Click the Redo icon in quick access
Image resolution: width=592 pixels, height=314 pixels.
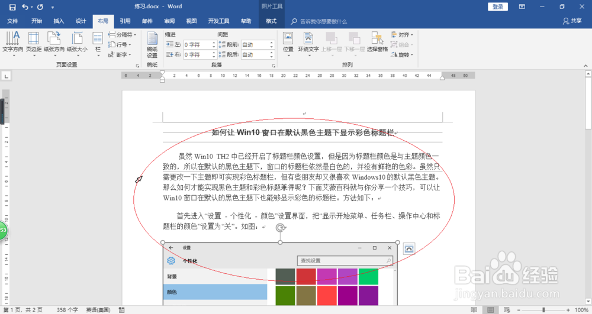40,7
